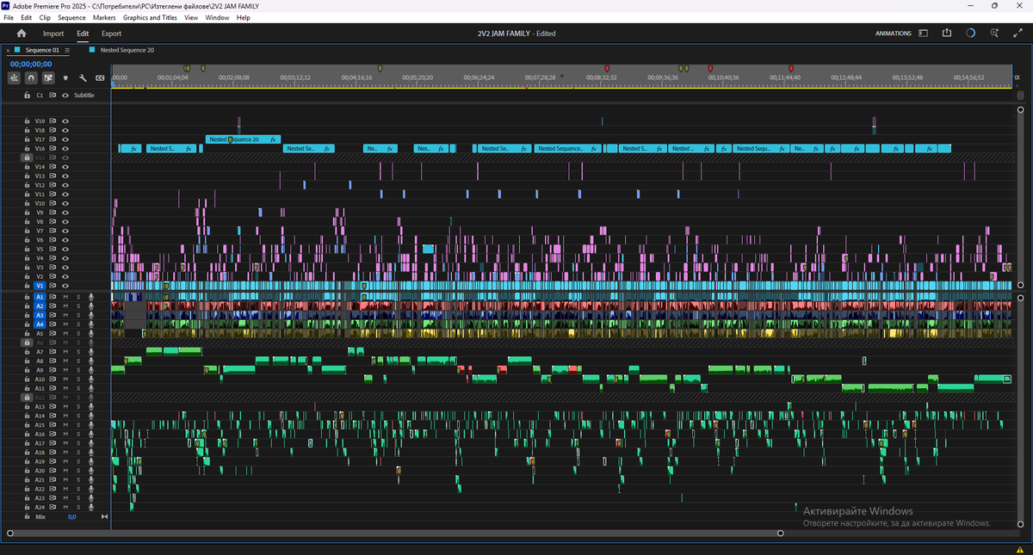Hide video track V19 output
This screenshot has height=555, width=1033.
coord(65,121)
